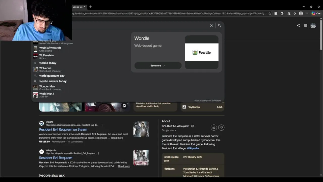Viewport: 323px width, 182px height.
Task: Click Report inappropriate predictions
Action: (207, 101)
